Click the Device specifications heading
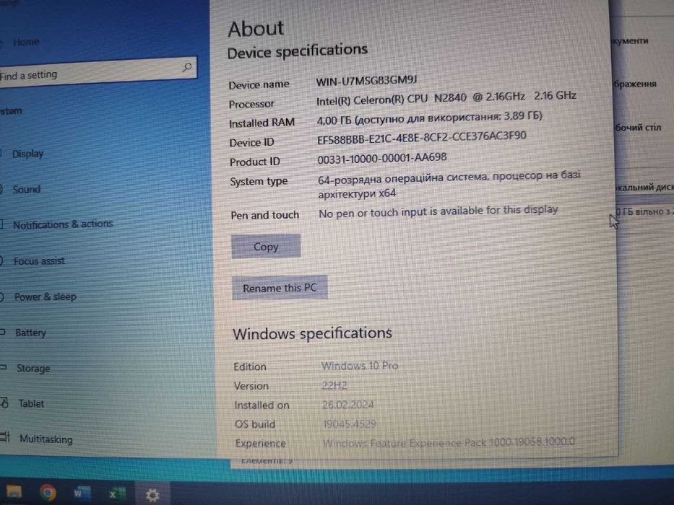The height and width of the screenshot is (505, 674). click(x=297, y=51)
